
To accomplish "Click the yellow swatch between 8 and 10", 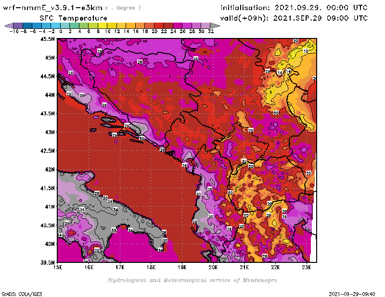I will (103, 26).
